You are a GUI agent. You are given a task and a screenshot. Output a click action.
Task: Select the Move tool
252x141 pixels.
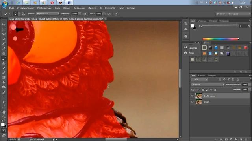[x=4, y=24]
